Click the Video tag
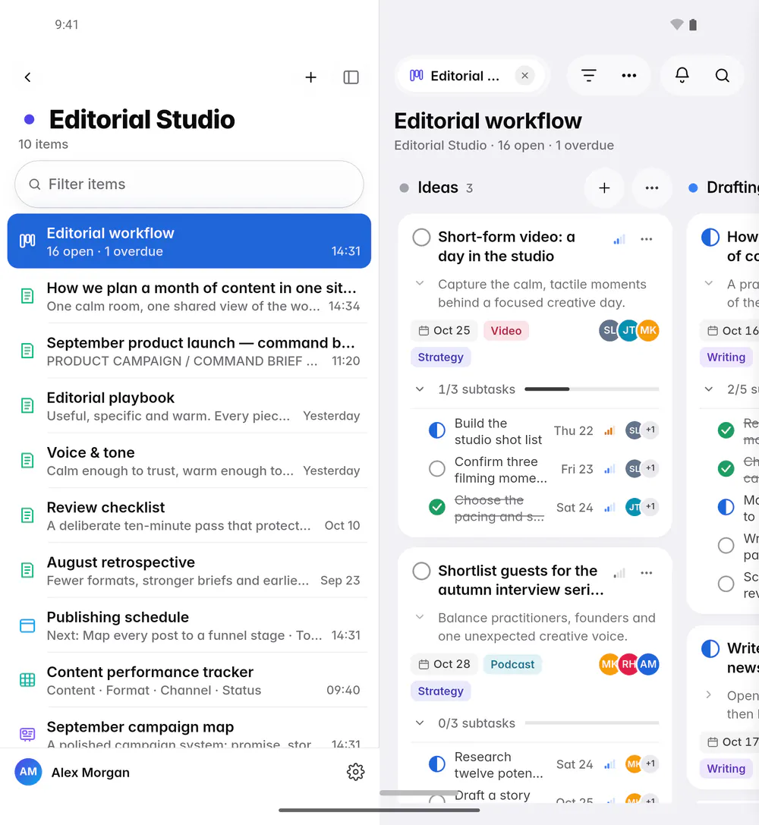 point(506,330)
